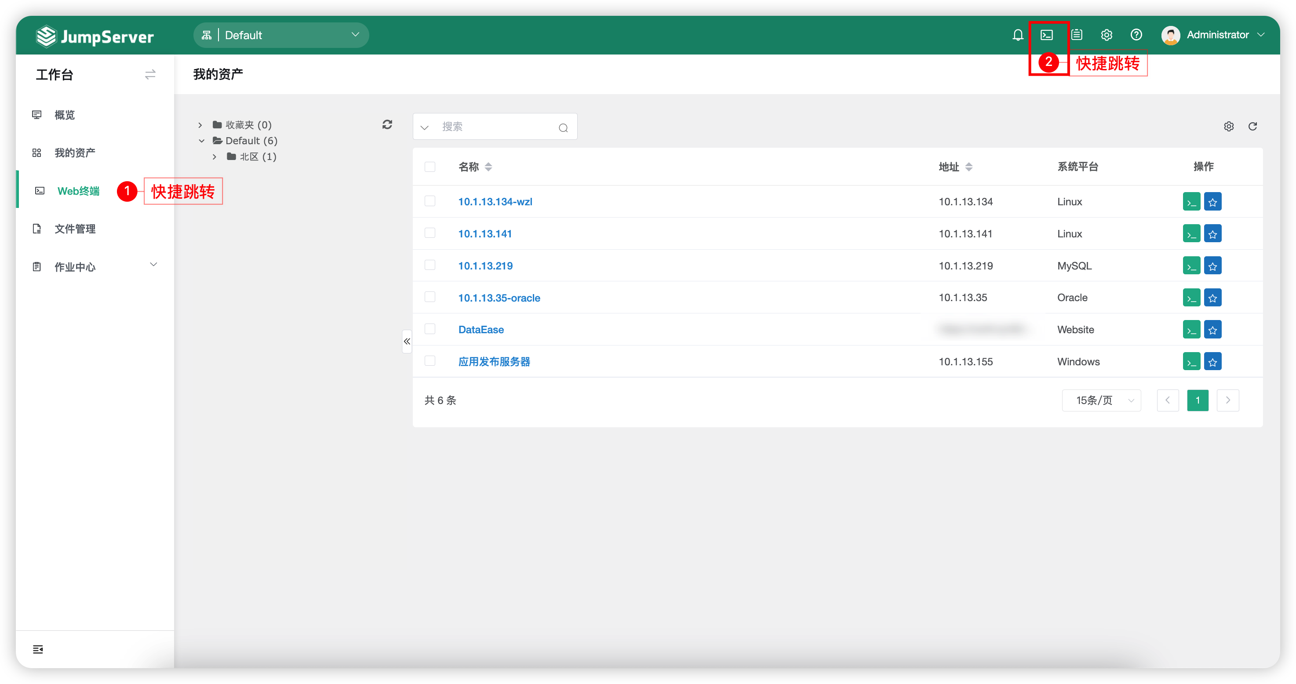Open system settings via gear icon

1107,35
